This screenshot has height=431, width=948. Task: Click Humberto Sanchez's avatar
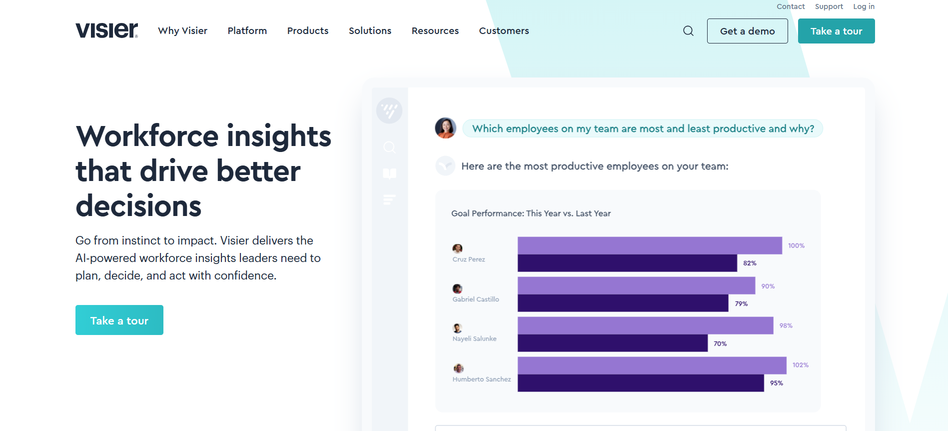point(458,368)
